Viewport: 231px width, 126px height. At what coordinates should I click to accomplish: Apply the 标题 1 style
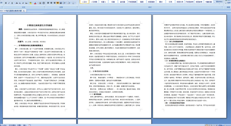tap(103, 2)
